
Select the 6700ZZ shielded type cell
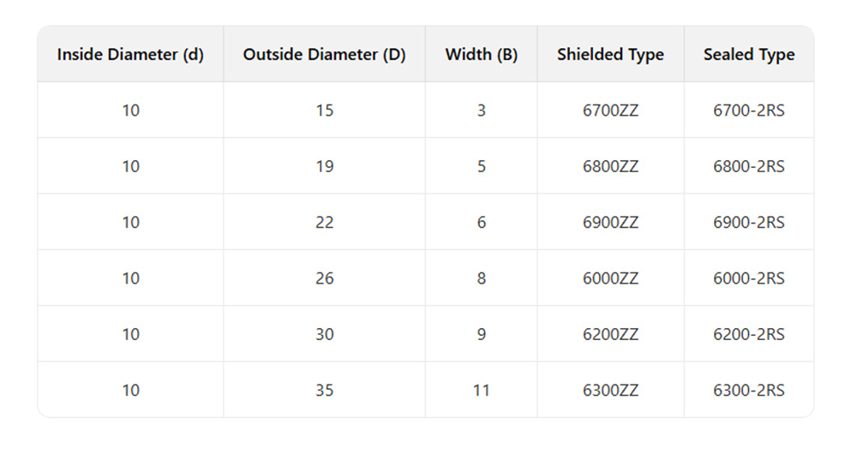coord(610,111)
